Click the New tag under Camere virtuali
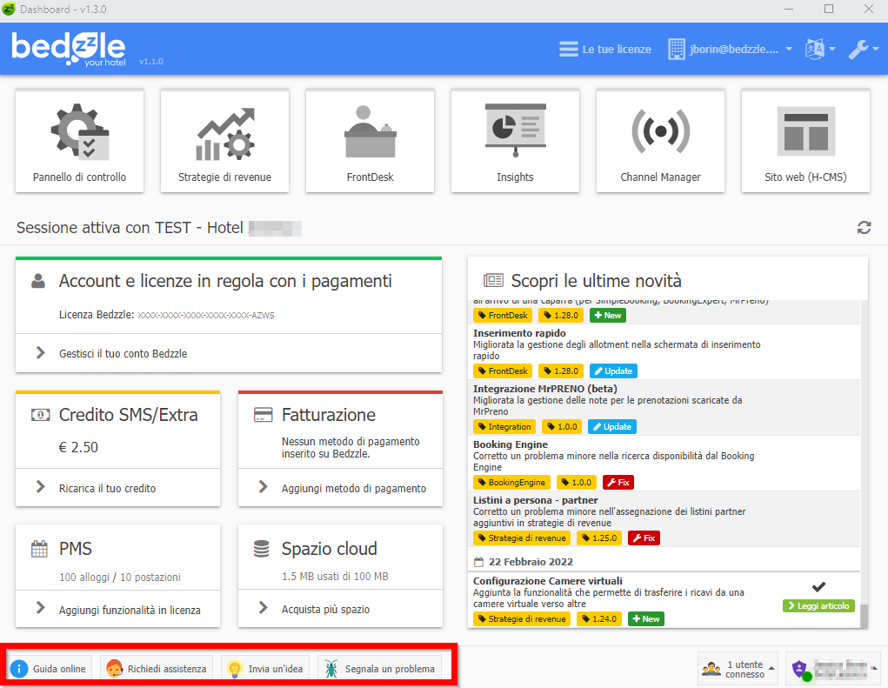Image resolution: width=888 pixels, height=688 pixels. pos(646,619)
